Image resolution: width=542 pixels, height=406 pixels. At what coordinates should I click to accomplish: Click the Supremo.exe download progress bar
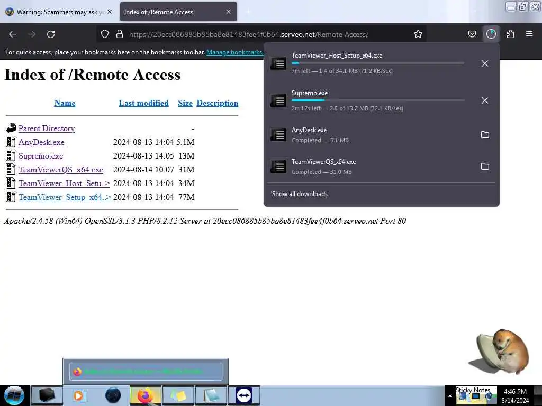(x=378, y=100)
